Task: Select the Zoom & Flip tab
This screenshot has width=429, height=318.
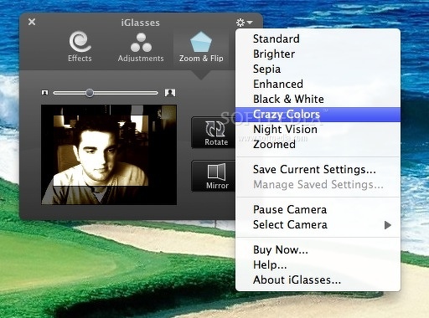Action: click(201, 47)
